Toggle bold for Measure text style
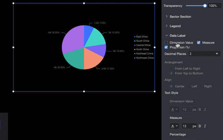The image size is (223, 140). pos(200,126)
